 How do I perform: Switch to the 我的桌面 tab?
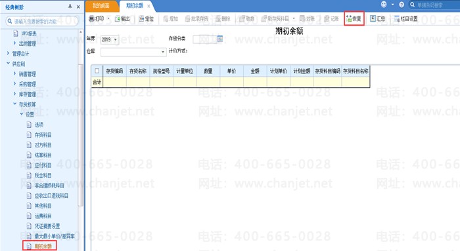point(101,5)
